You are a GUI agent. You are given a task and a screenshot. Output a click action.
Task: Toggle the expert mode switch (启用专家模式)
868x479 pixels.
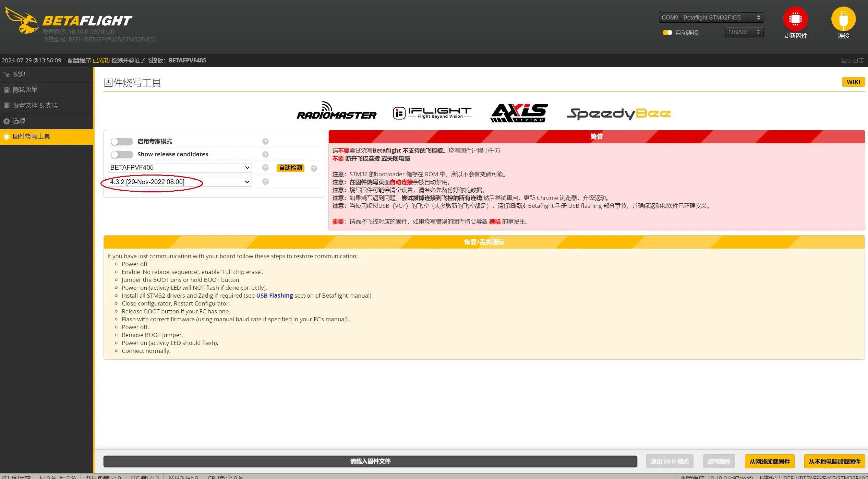122,141
